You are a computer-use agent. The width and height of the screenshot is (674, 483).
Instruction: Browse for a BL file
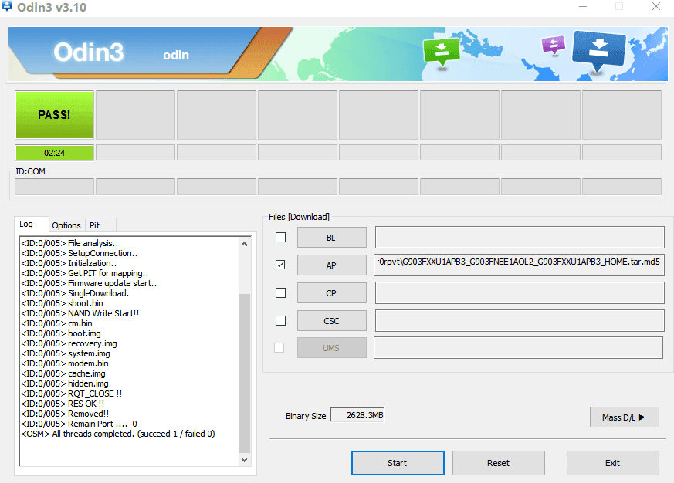click(x=331, y=238)
